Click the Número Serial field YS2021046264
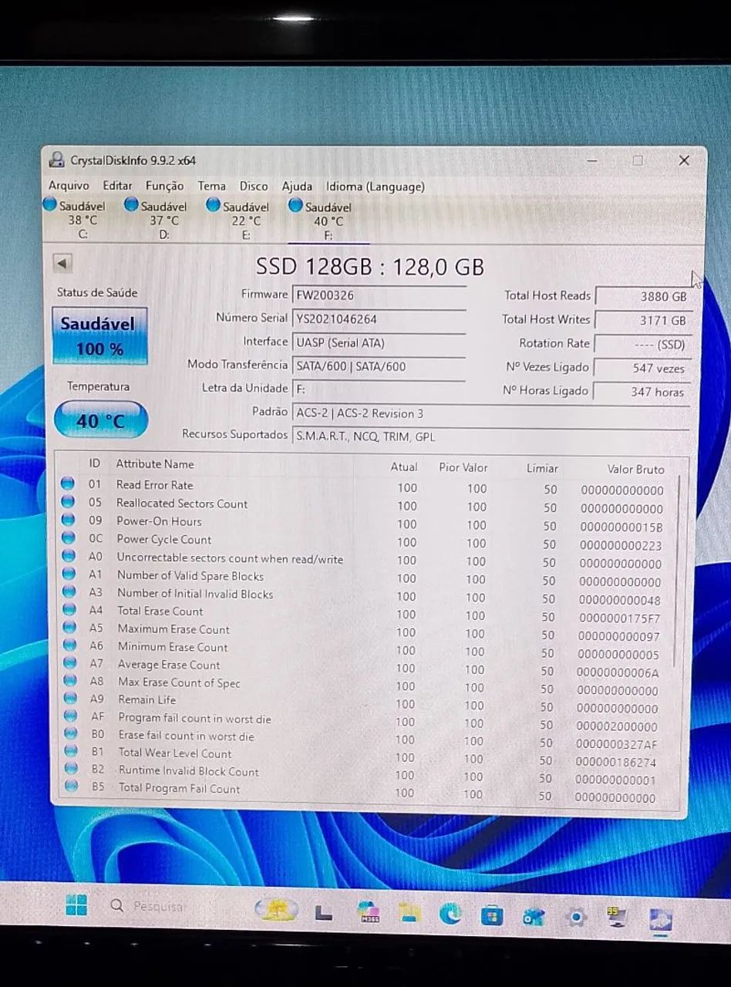 coord(379,318)
